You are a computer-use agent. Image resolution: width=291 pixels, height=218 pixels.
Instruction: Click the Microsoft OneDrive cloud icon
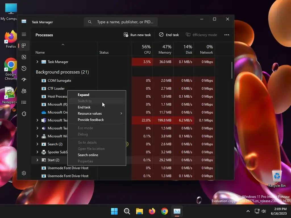(x=43, y=112)
